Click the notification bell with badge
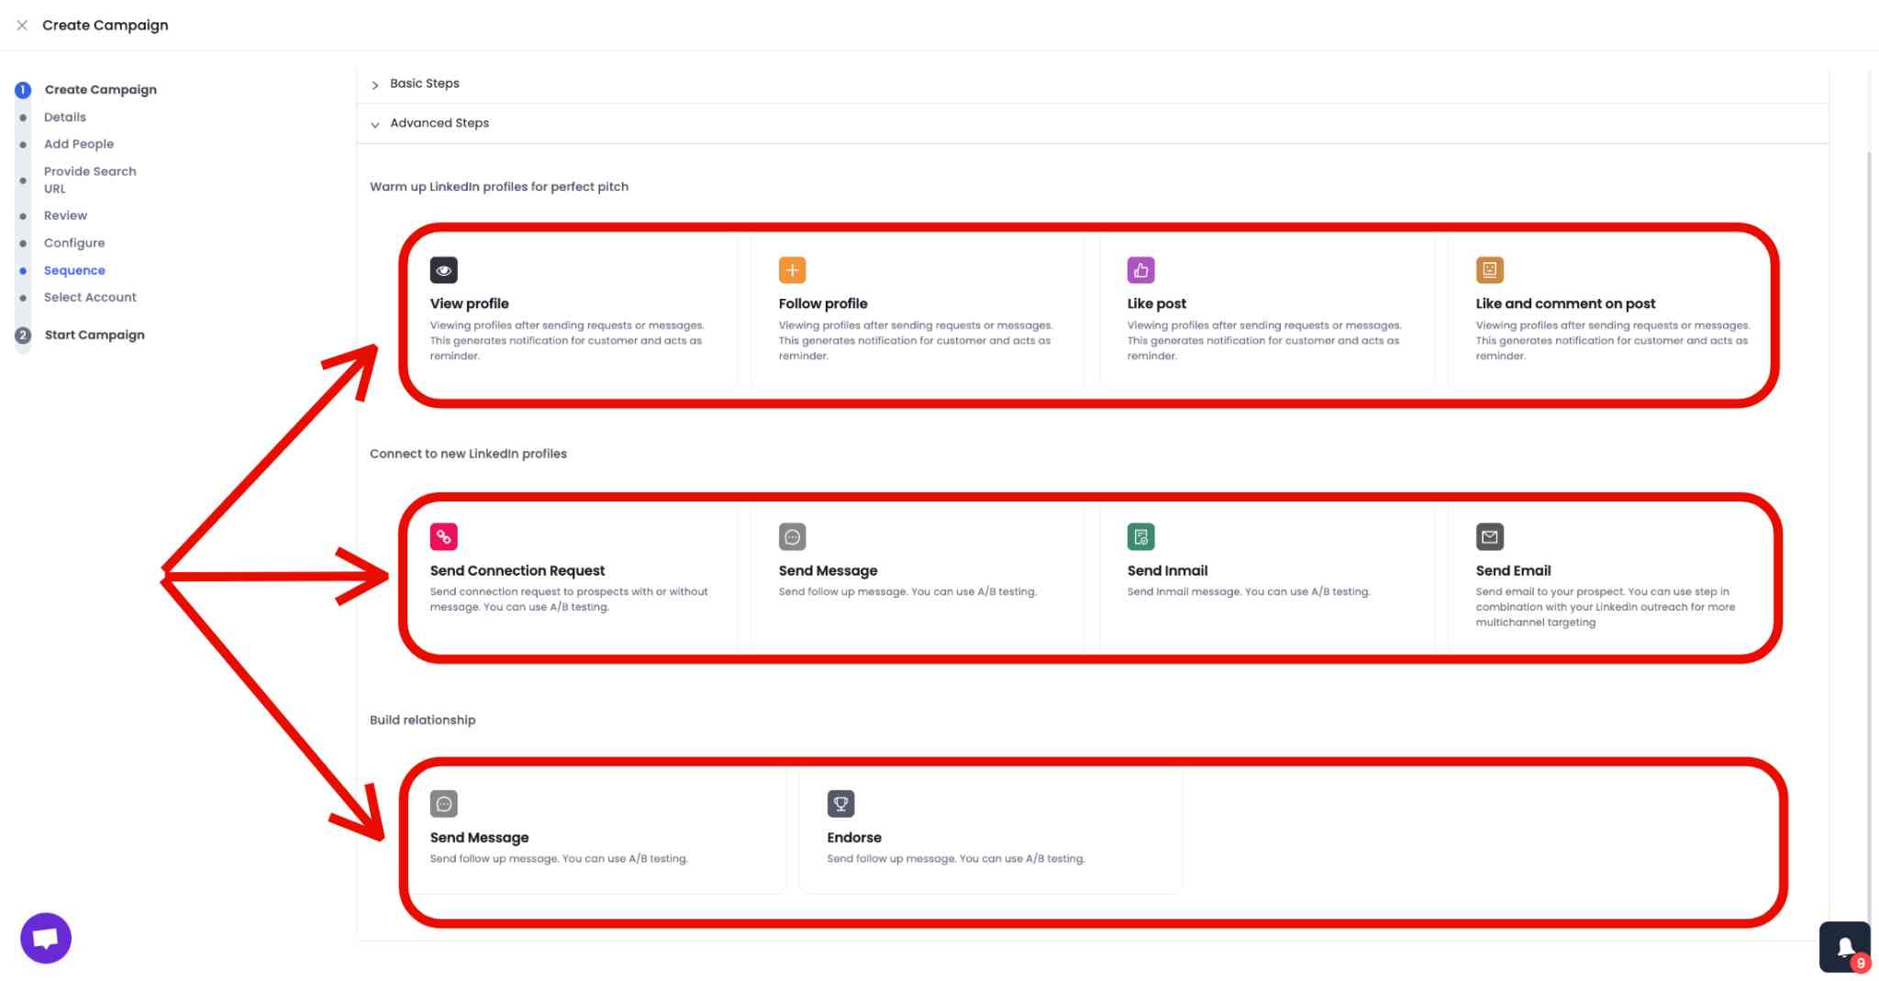Screen dimensions: 1879x981 (1845, 946)
